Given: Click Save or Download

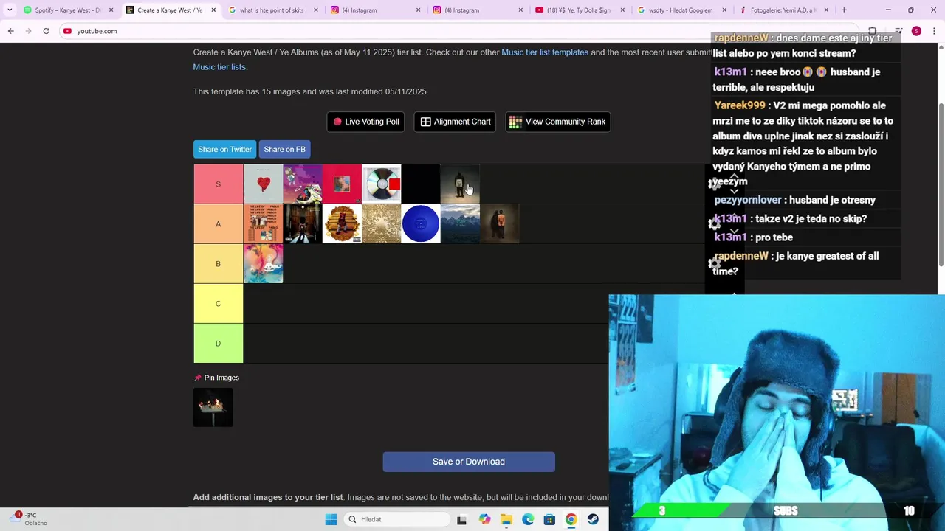Looking at the screenshot, I should [469, 462].
